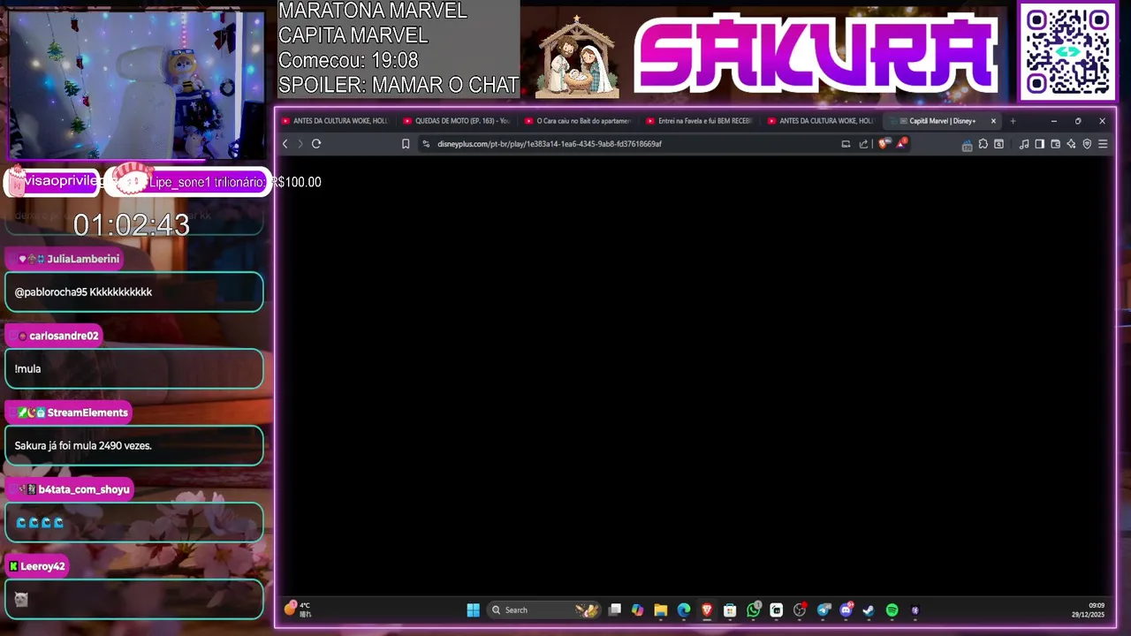This screenshot has width=1131, height=636.
Task: Share this page via share icon
Action: (x=863, y=144)
